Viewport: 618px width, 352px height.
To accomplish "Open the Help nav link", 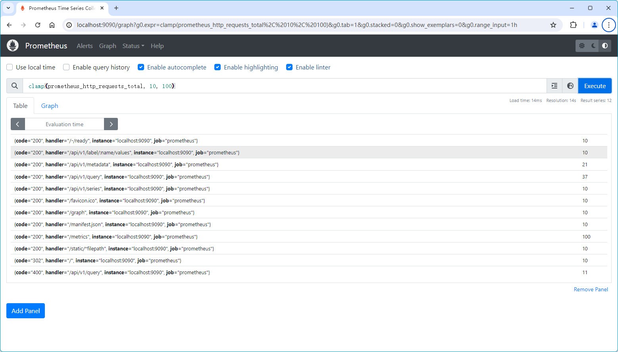I will tap(157, 46).
